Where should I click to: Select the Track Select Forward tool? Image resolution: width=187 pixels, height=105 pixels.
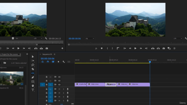click(x=33, y=61)
